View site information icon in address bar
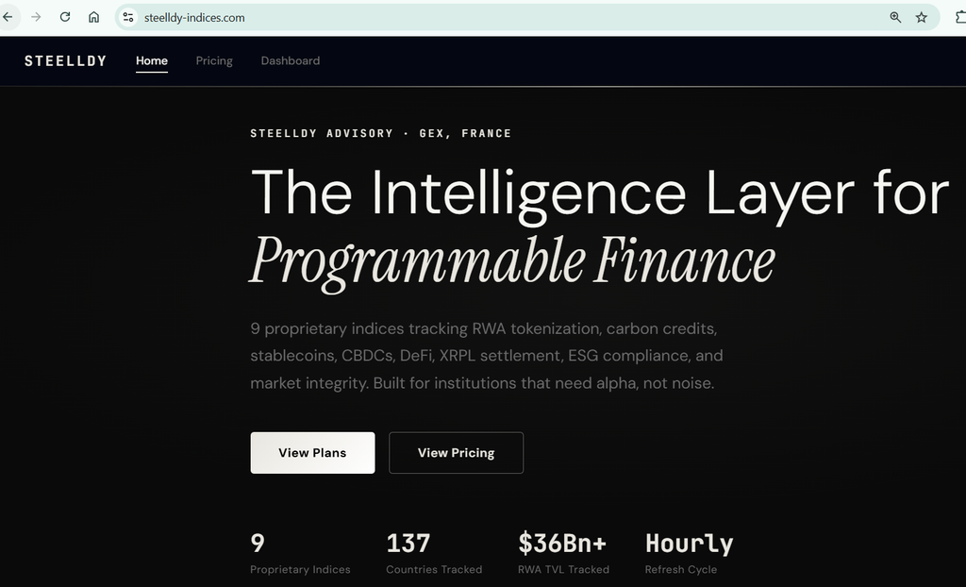The image size is (966, 587). coord(128,17)
